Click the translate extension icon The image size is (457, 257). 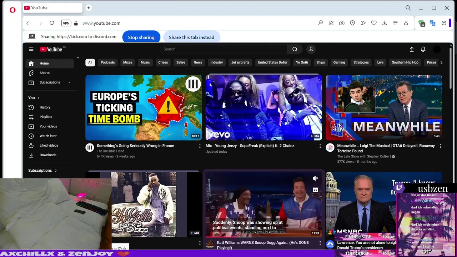point(432,23)
